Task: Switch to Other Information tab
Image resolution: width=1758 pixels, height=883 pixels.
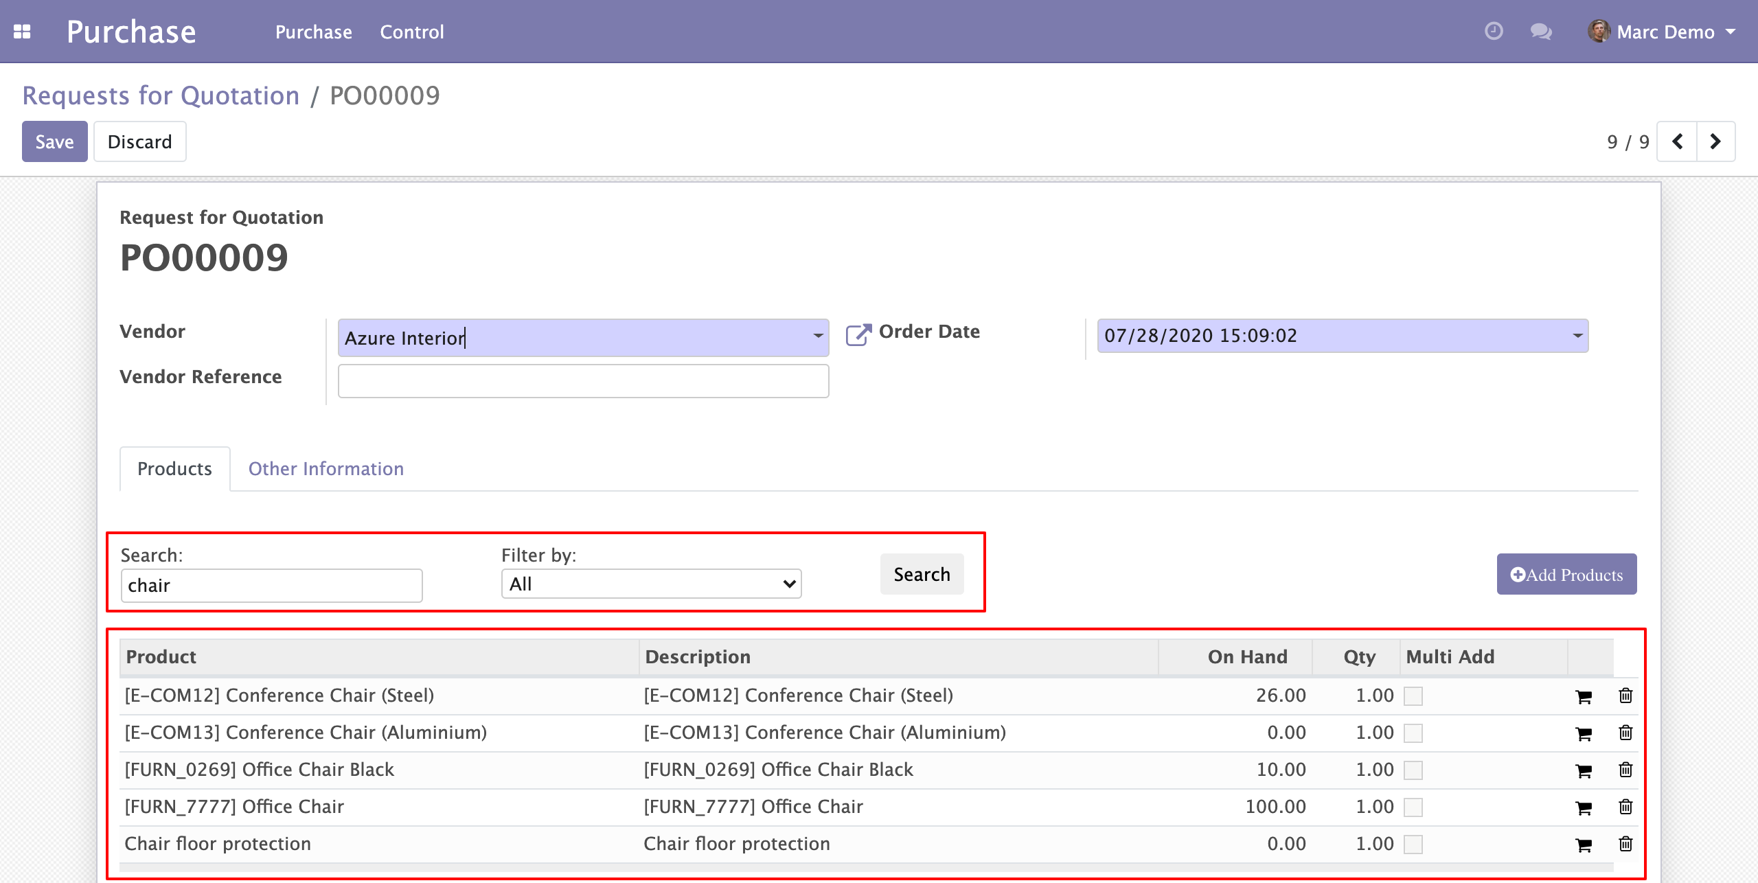Action: [326, 469]
